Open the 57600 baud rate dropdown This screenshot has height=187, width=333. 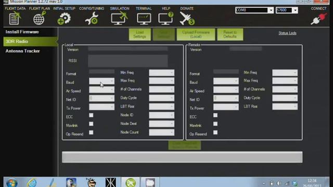(x=287, y=10)
